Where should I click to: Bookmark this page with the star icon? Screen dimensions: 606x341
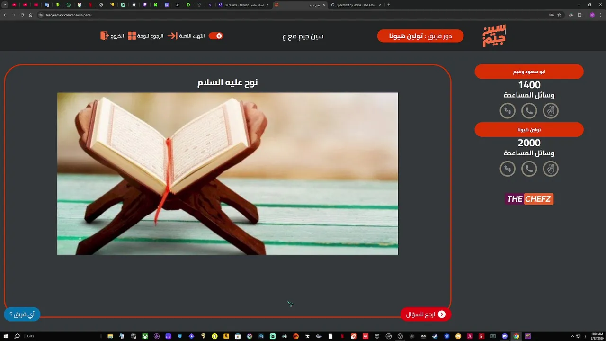559,15
